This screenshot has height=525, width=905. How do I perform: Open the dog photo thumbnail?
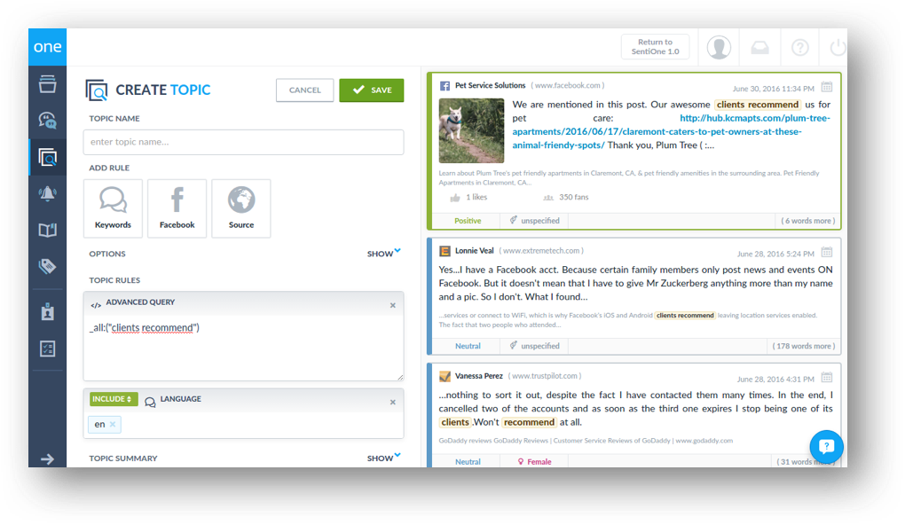click(471, 130)
